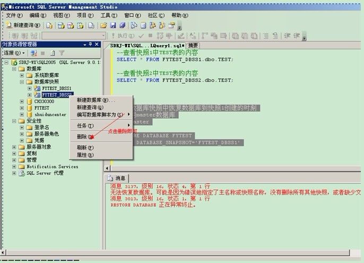Click the Analysis Services DMX Query icon
This screenshot has height=263, width=364.
point(71,25)
